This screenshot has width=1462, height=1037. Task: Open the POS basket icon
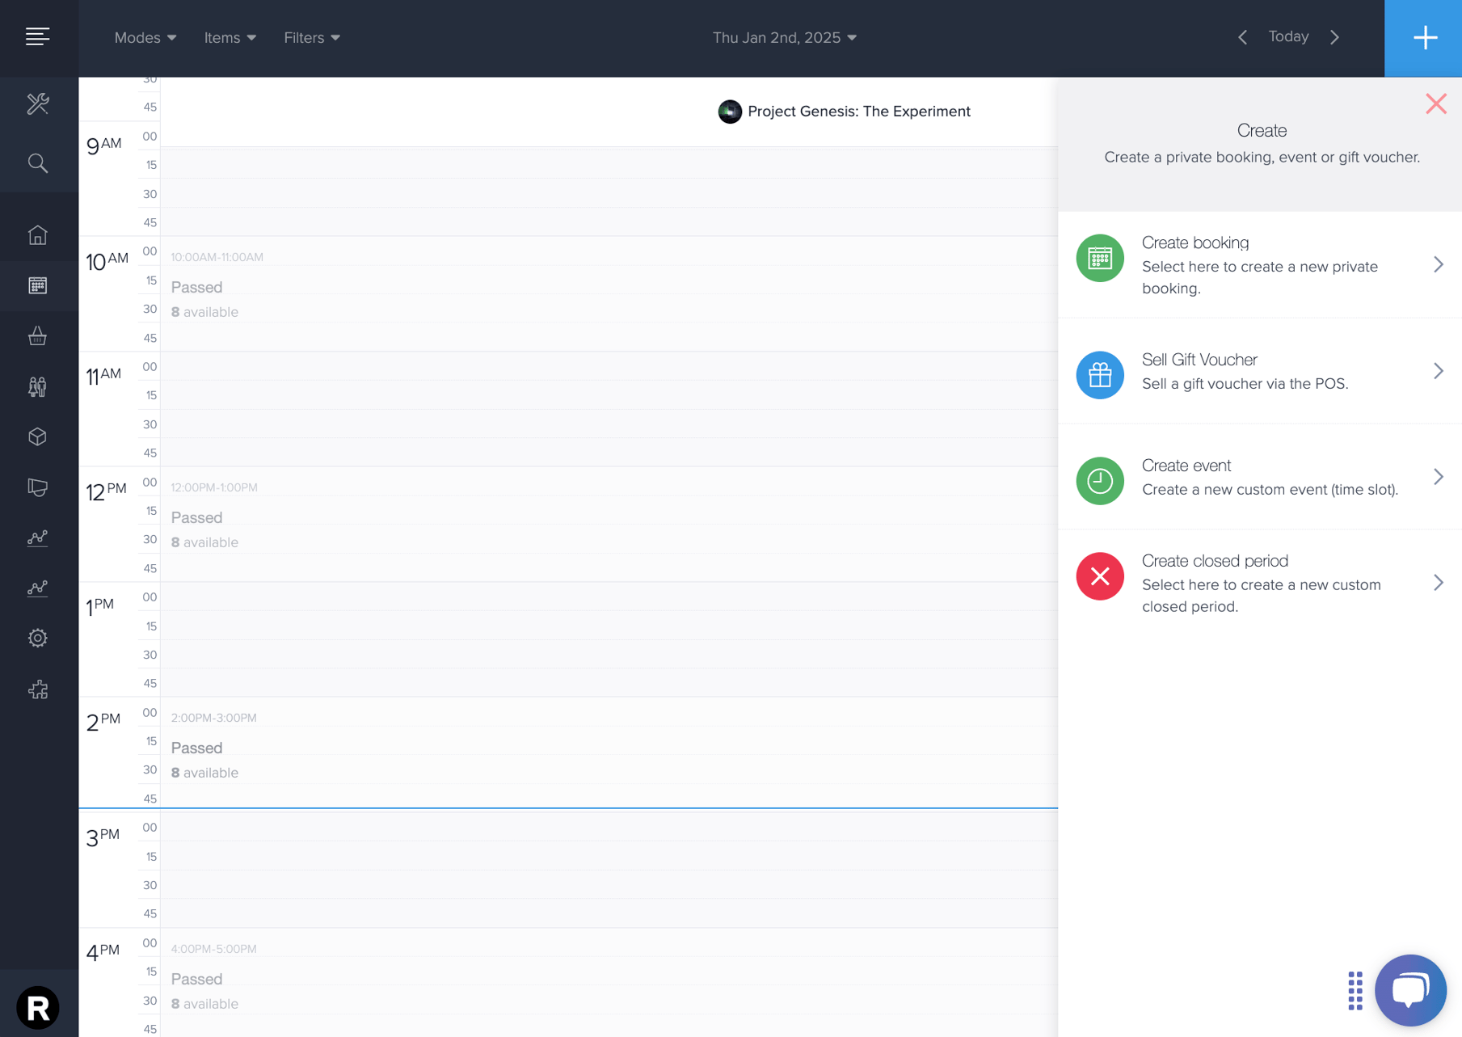pos(38,337)
